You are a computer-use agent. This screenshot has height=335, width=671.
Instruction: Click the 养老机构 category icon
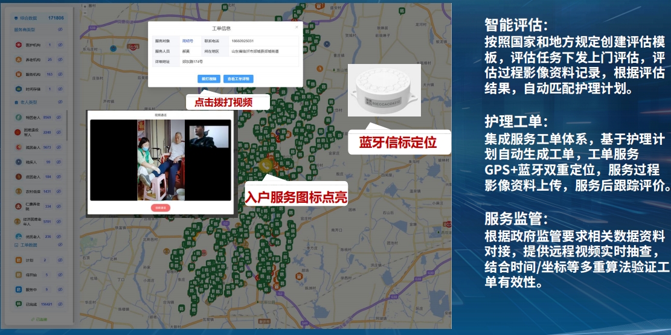[19, 60]
